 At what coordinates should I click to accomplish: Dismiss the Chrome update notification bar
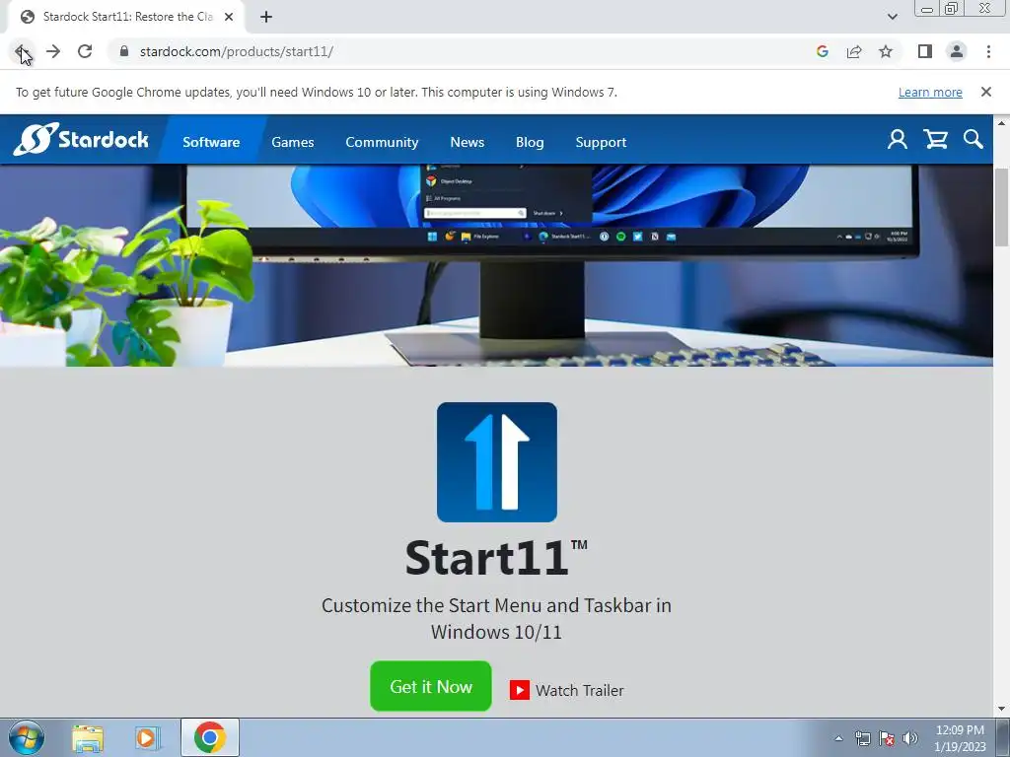coord(985,92)
